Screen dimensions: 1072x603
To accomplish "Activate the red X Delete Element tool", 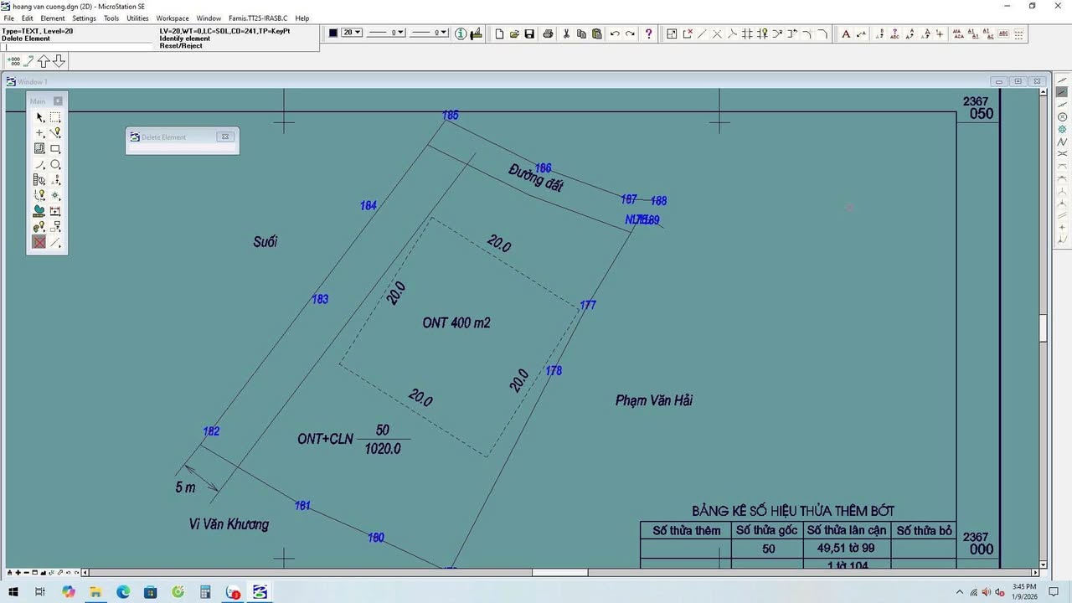I will [x=39, y=241].
